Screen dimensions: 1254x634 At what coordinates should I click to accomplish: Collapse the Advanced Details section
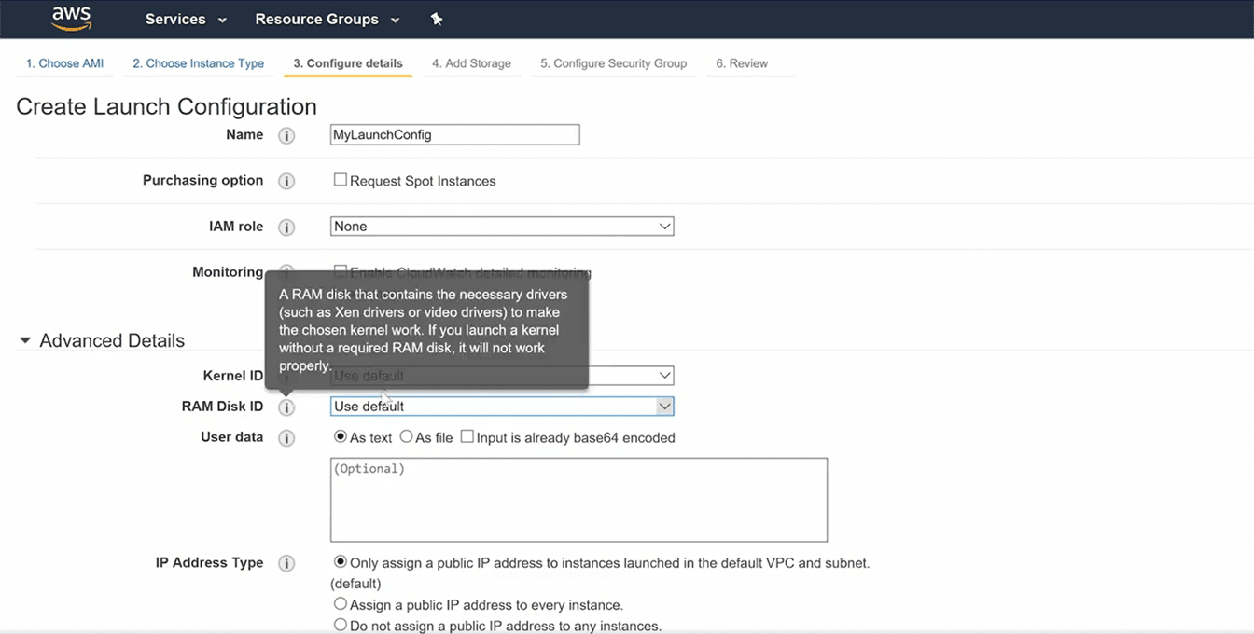pyautogui.click(x=25, y=341)
